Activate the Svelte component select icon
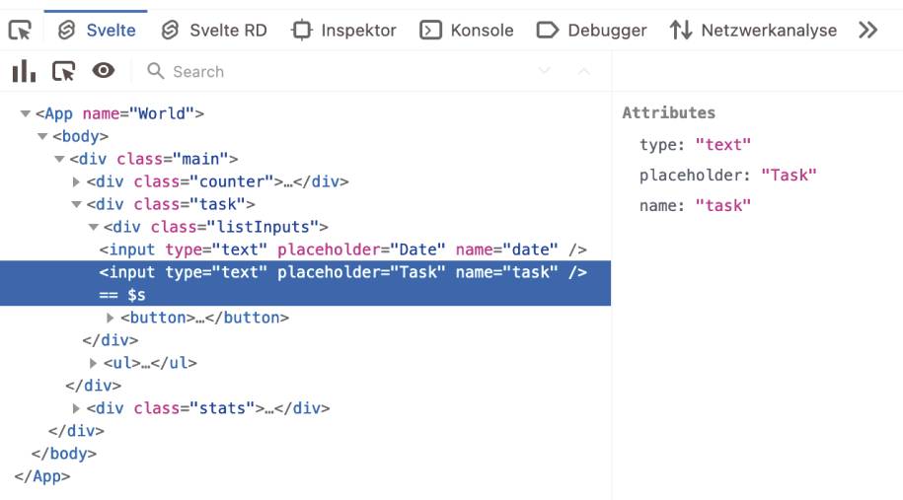This screenshot has width=903, height=500. click(x=63, y=71)
